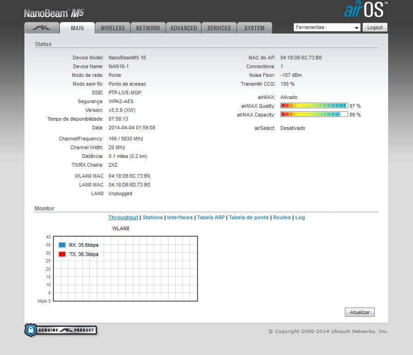Open the SYSTEM tab
The image size is (413, 355).
[255, 28]
